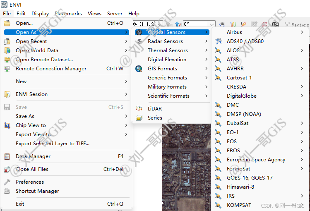Expand the DigitalGlobe submenu arrow

pyautogui.click(x=302, y=96)
